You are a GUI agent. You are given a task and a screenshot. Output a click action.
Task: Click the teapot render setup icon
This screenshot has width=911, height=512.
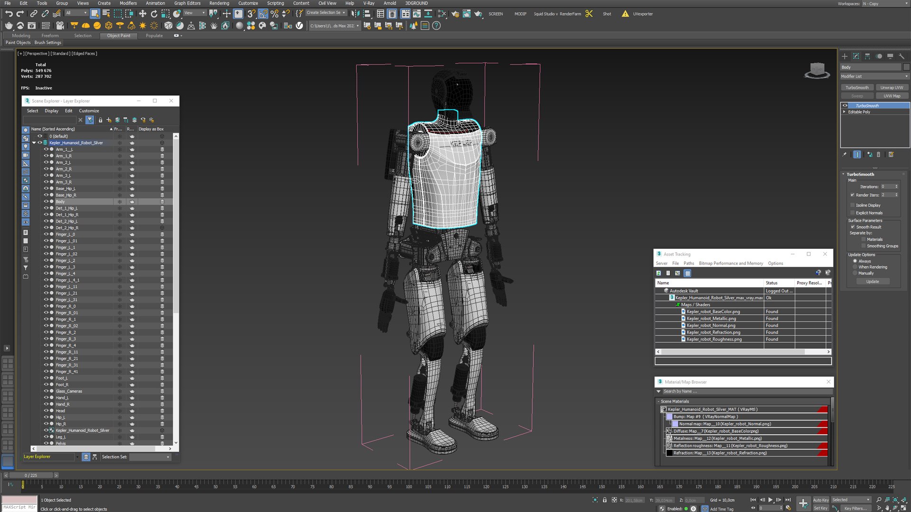(x=455, y=14)
